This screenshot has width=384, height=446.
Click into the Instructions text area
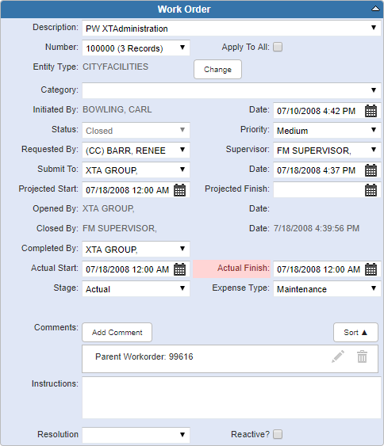coord(232,398)
